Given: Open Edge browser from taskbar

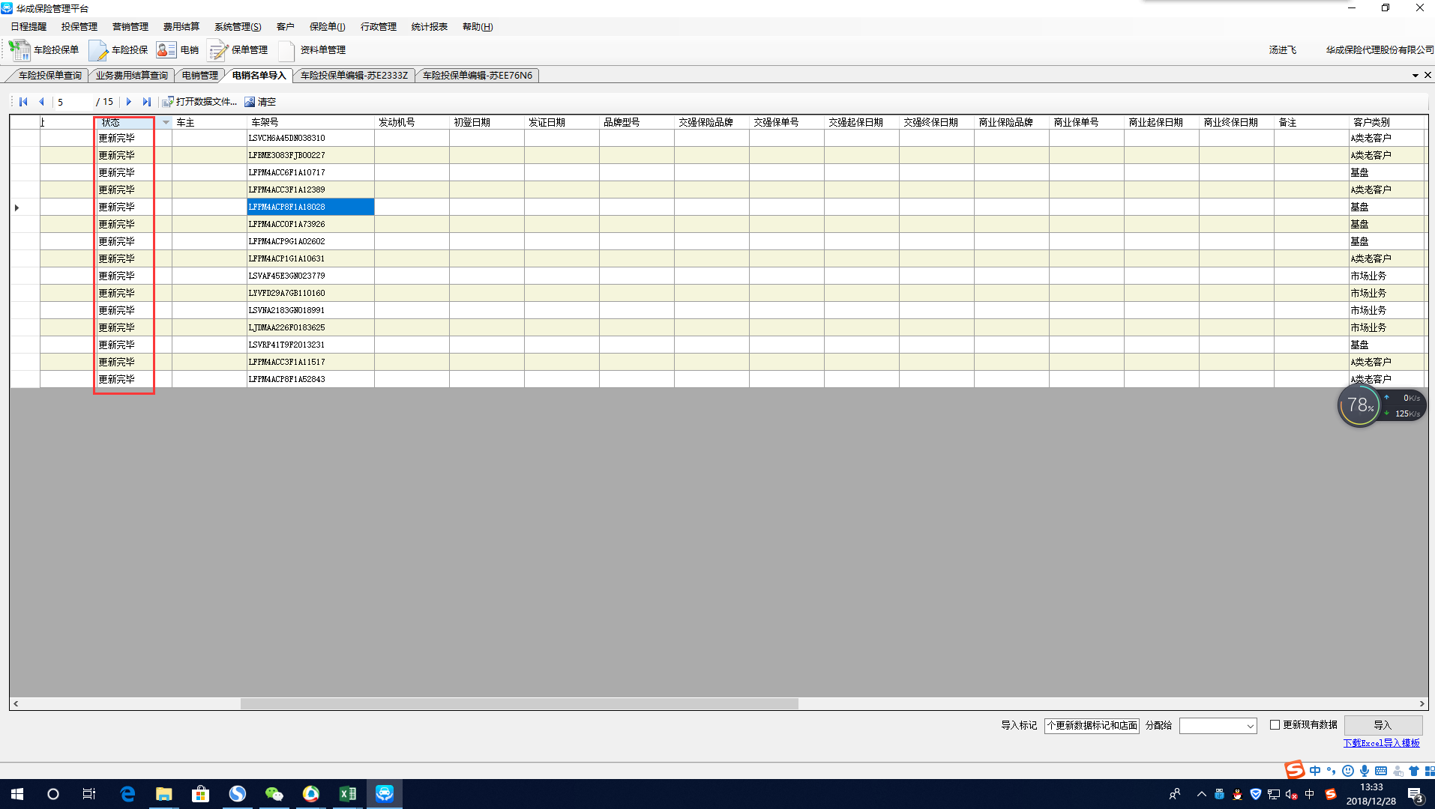Looking at the screenshot, I should point(127,794).
